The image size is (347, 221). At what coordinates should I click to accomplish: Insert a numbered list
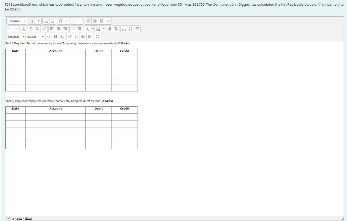[53, 21]
